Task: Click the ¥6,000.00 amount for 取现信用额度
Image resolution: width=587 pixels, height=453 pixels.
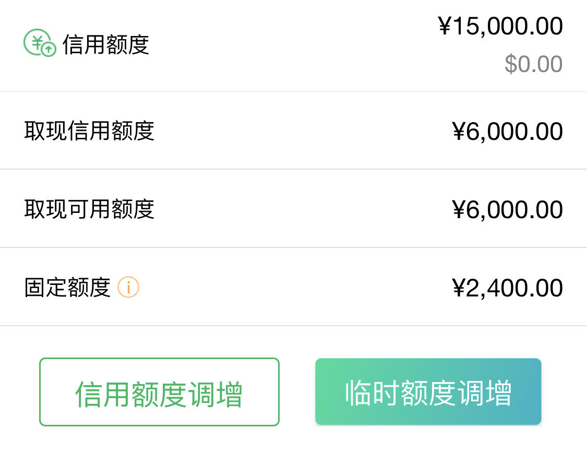Action: pos(508,132)
